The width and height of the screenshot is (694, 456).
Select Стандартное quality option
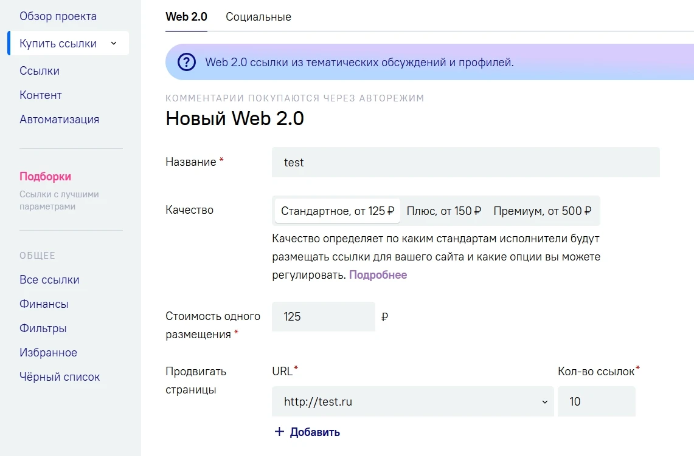337,211
